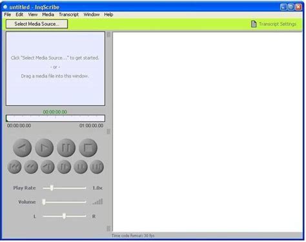The image size is (306, 242).
Task: Click the Play Rate slider handle
Action: [x=52, y=188]
